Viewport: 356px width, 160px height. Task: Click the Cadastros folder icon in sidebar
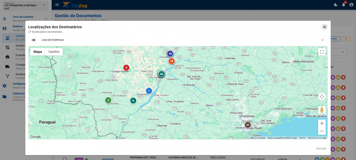click(x=4, y=96)
